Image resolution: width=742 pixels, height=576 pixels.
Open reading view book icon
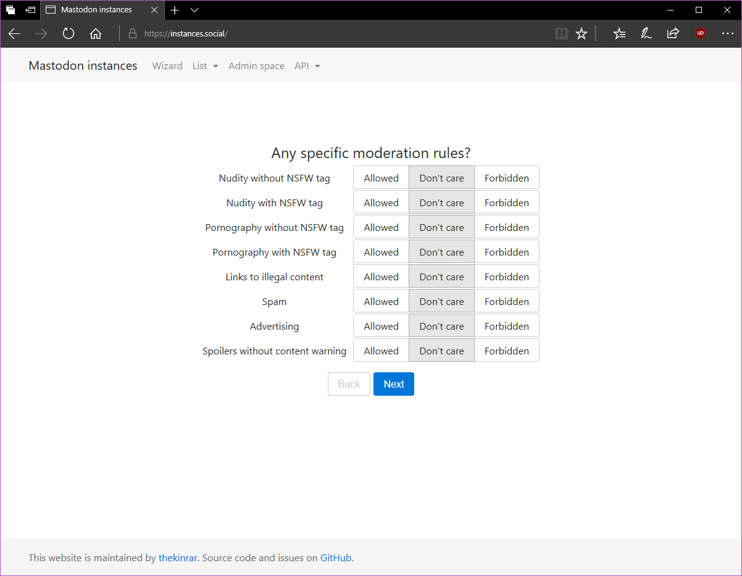tap(562, 34)
